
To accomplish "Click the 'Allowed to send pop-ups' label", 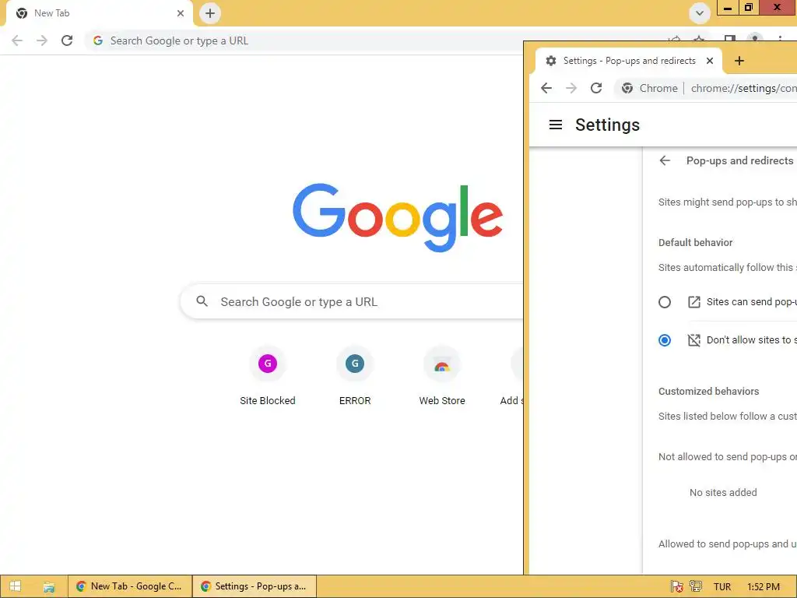I will [x=728, y=543].
